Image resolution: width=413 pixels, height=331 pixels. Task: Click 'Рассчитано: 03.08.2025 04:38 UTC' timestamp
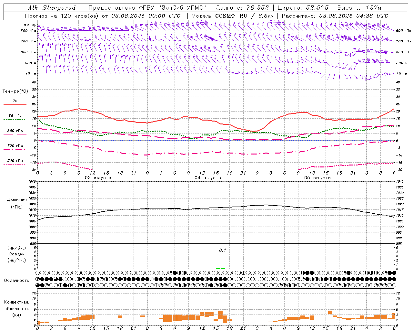[x=335, y=16]
